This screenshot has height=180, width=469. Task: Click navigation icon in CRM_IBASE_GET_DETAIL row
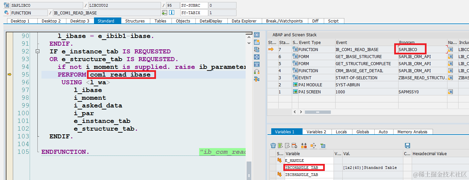pyautogui.click(x=450, y=71)
